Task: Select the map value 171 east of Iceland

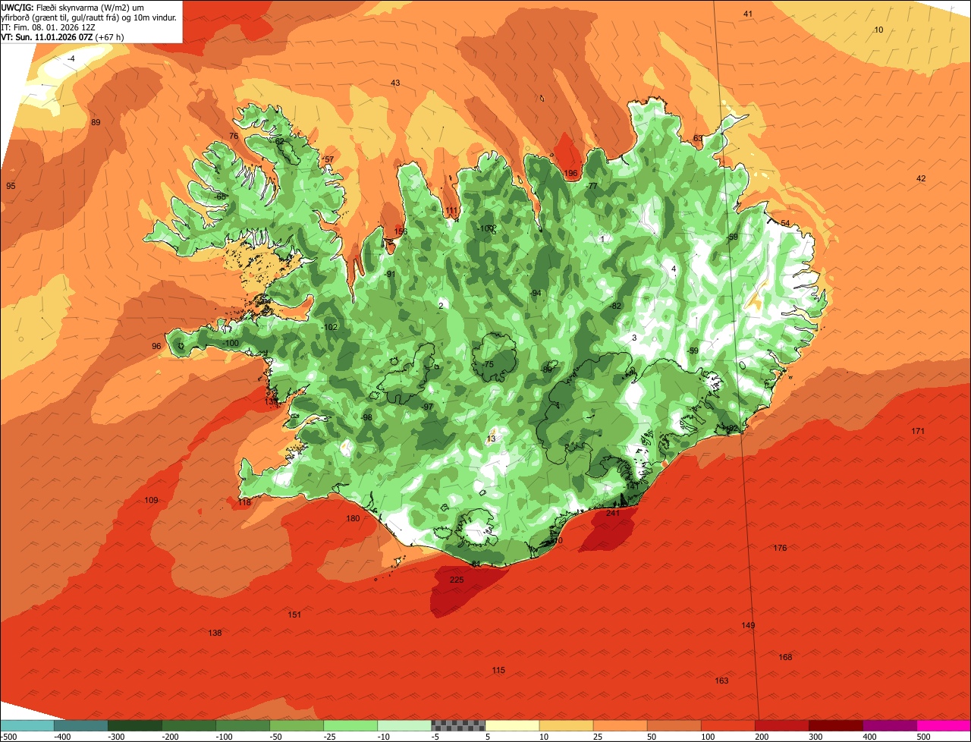Action: 918,431
